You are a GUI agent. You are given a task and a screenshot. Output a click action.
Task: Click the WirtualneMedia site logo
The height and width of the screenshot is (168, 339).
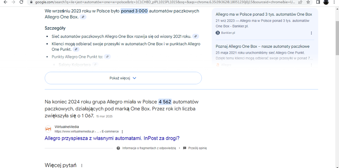tap(48, 129)
